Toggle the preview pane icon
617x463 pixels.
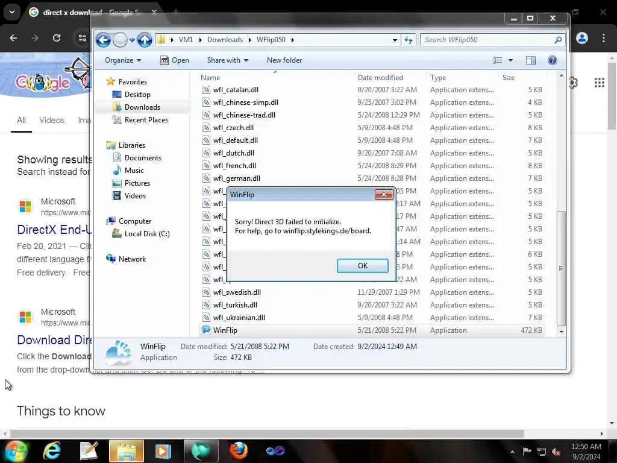tap(531, 60)
